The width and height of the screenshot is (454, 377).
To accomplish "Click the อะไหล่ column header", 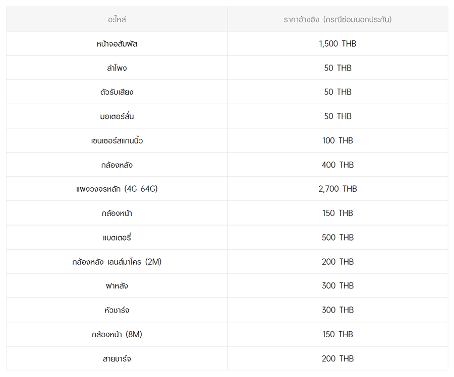I will coord(117,20).
